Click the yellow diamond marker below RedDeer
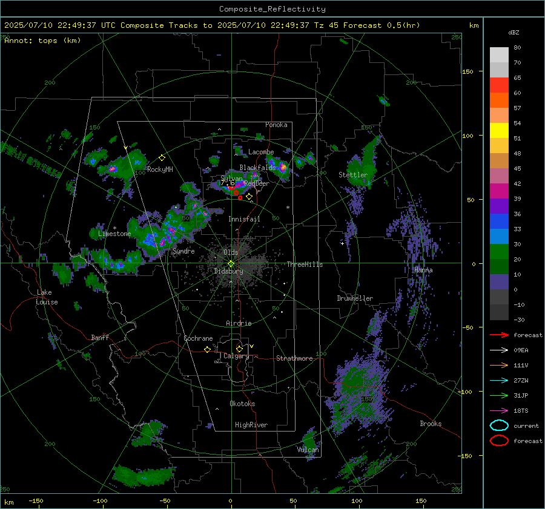The height and width of the screenshot is (509, 545). (x=249, y=197)
